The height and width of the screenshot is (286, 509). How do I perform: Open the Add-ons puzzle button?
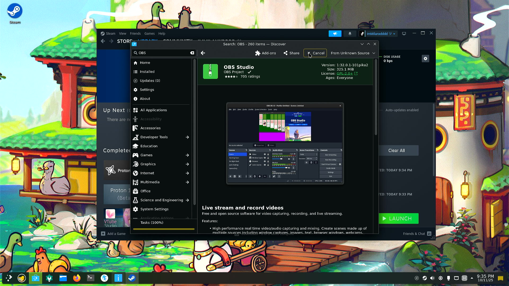pos(265,53)
